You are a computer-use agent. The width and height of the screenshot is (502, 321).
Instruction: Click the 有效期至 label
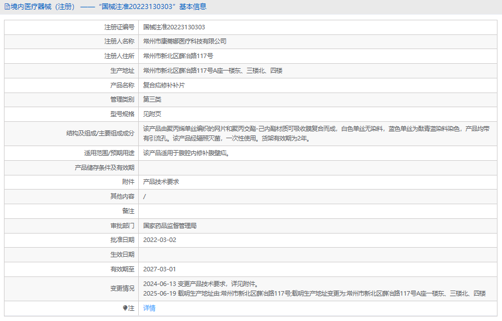[122, 270]
